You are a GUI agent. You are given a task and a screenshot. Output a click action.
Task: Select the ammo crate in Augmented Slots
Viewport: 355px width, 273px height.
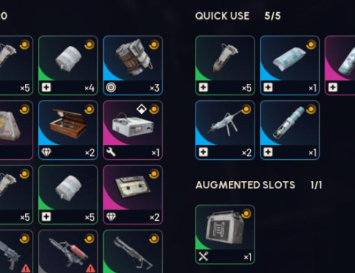tap(225, 234)
